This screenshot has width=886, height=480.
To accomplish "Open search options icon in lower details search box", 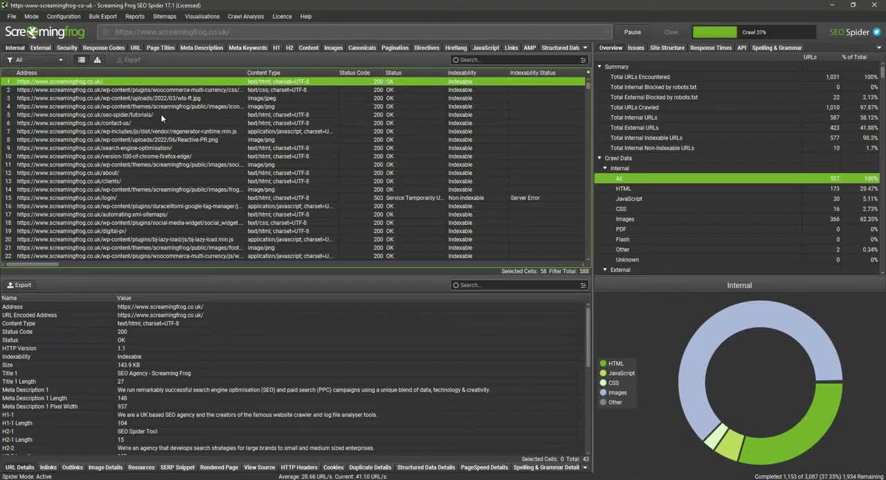I will 583,285.
